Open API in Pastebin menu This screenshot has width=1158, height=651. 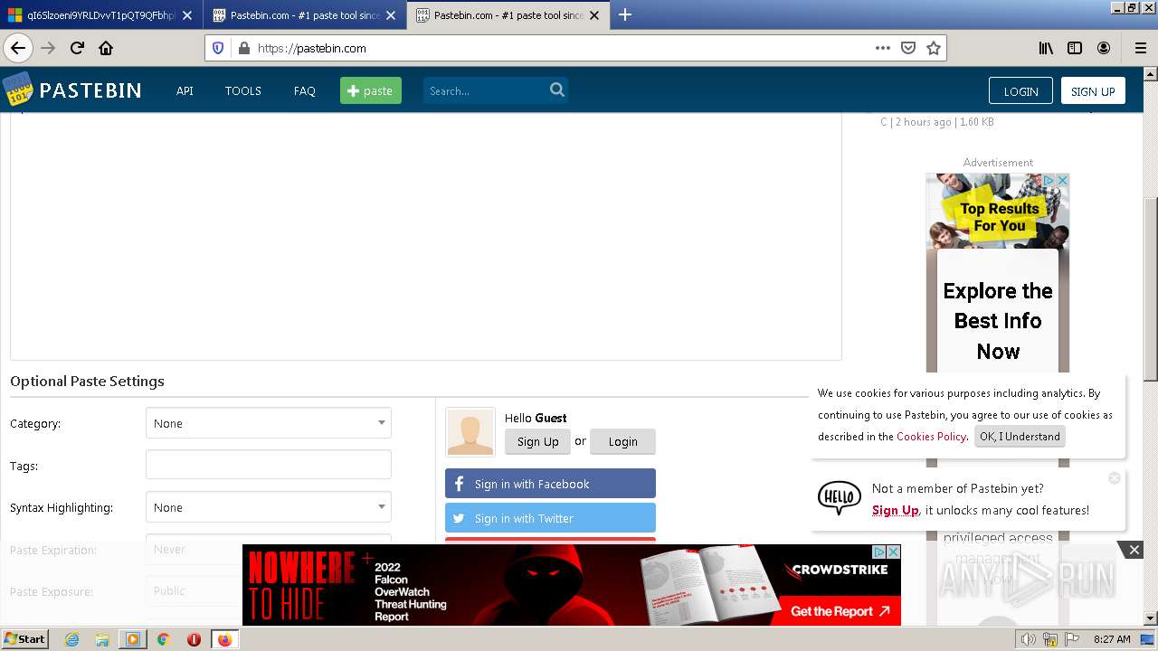185,90
